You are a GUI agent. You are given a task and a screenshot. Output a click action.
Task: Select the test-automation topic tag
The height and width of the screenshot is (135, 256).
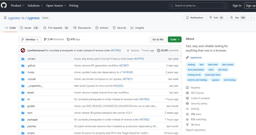point(196,69)
